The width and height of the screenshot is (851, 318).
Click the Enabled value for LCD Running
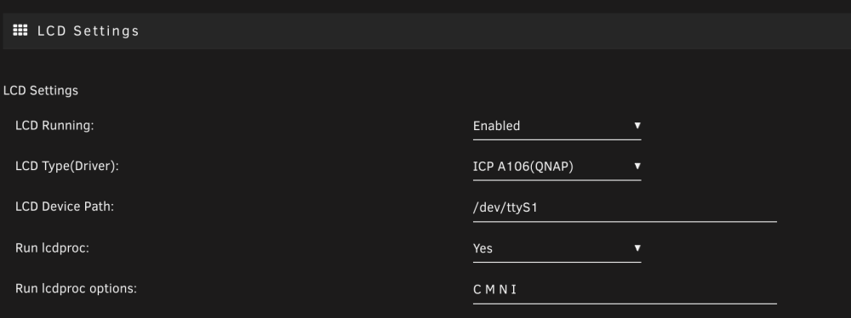pos(497,126)
